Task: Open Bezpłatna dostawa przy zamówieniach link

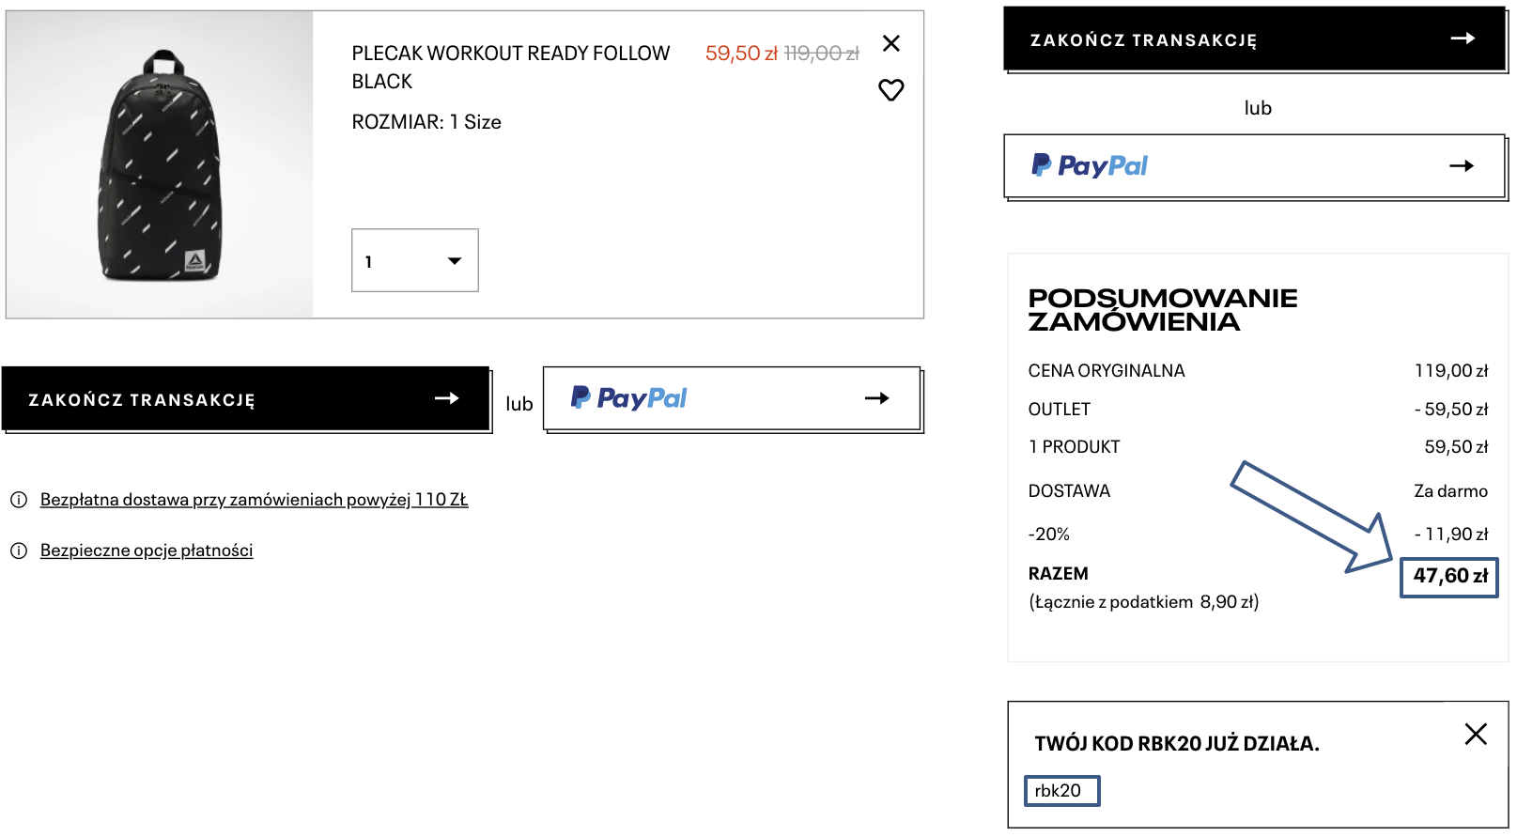Action: point(254,500)
